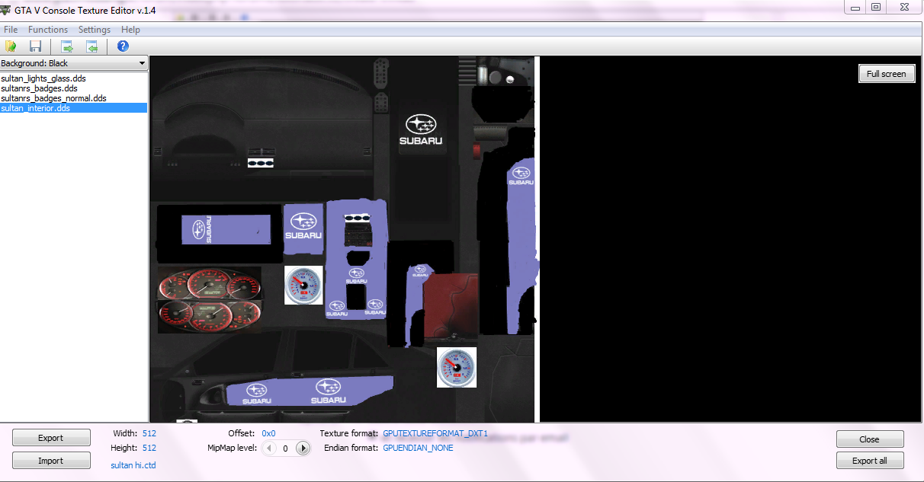Click the import texture toolbar icon
The image size is (924, 482).
pyautogui.click(x=91, y=46)
